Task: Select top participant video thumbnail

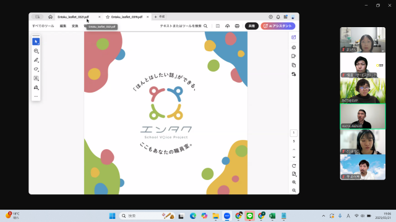Action: pos(363,39)
